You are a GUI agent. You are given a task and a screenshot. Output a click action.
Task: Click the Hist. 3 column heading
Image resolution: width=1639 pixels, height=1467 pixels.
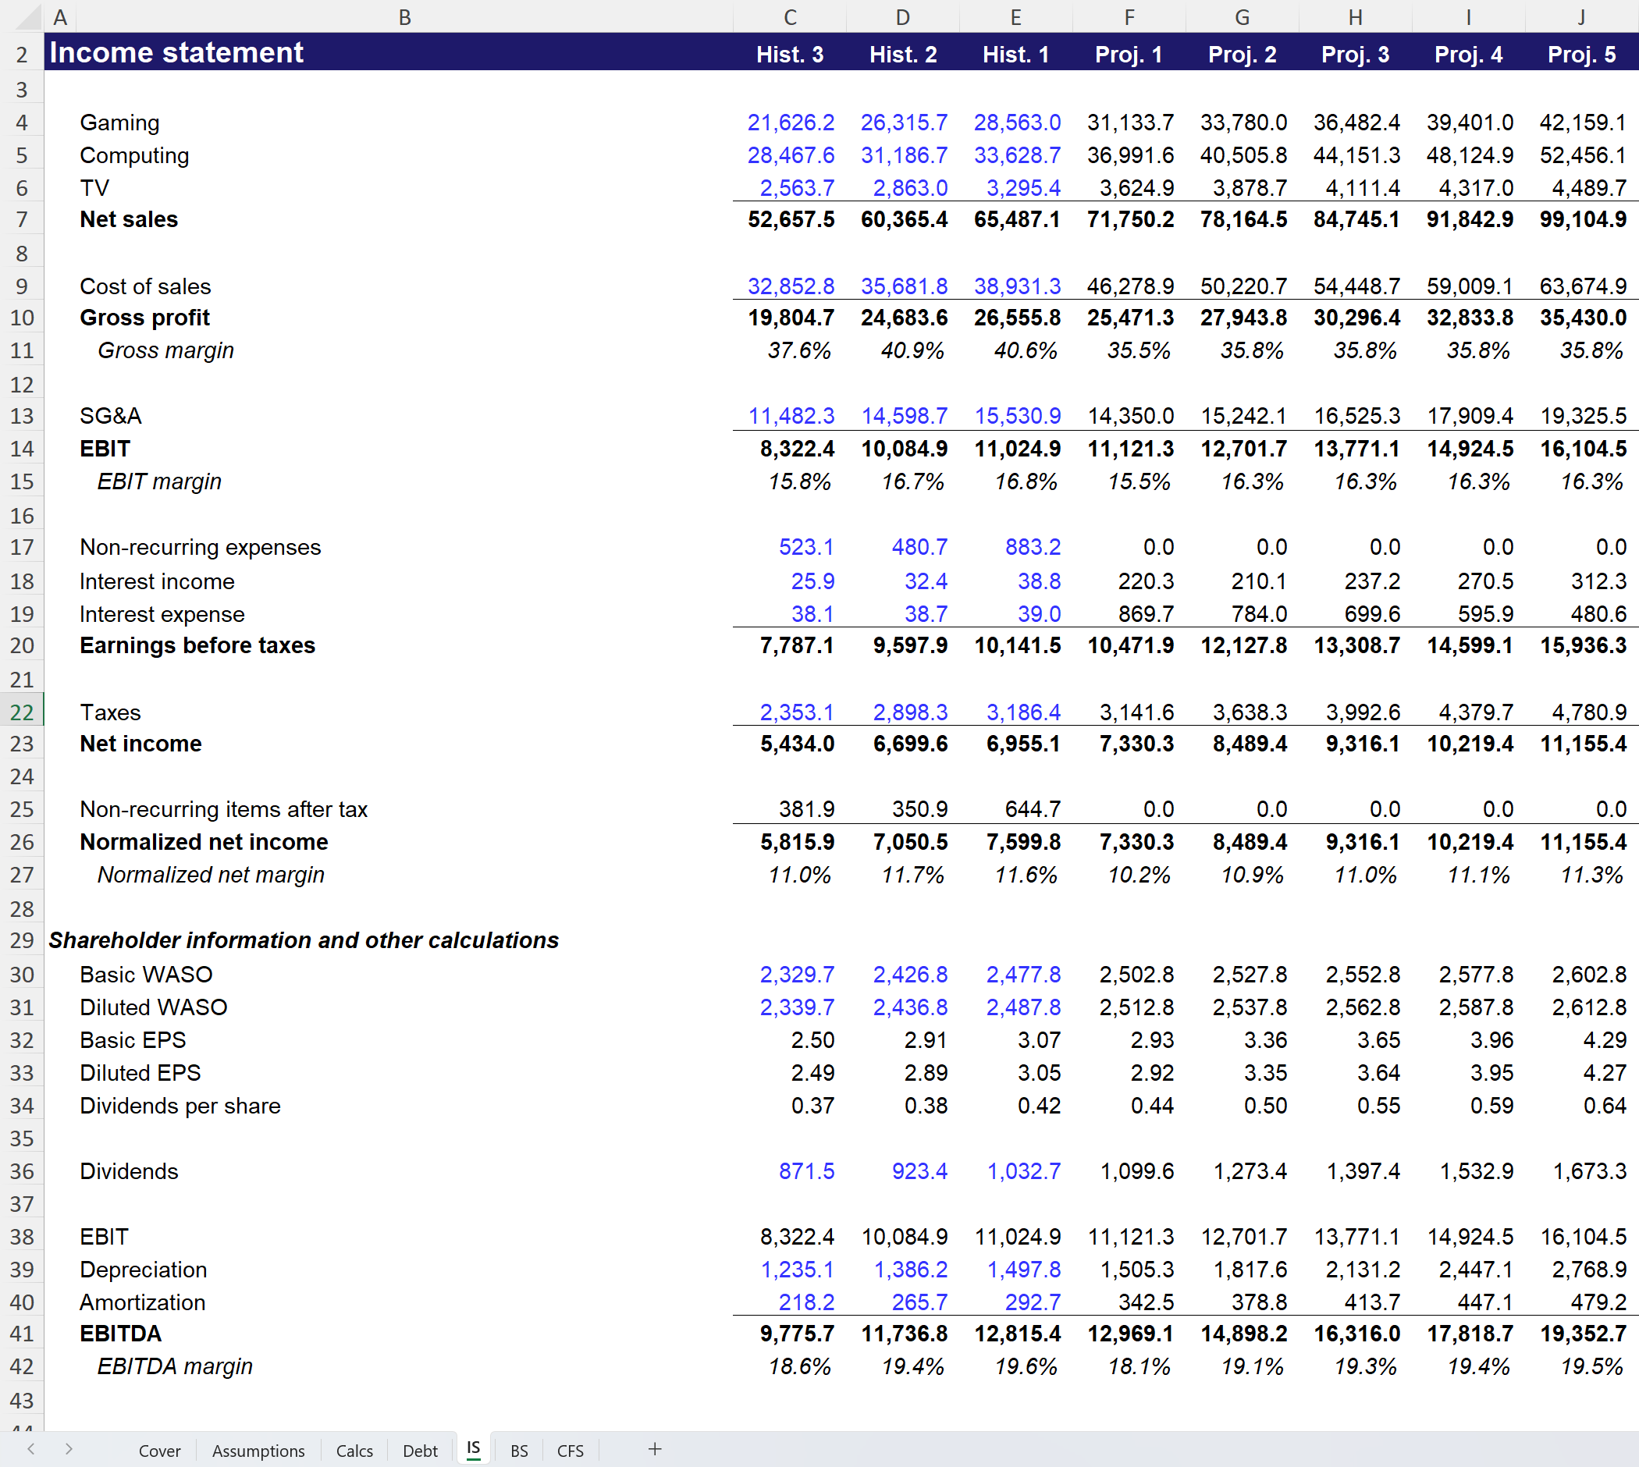click(x=790, y=55)
